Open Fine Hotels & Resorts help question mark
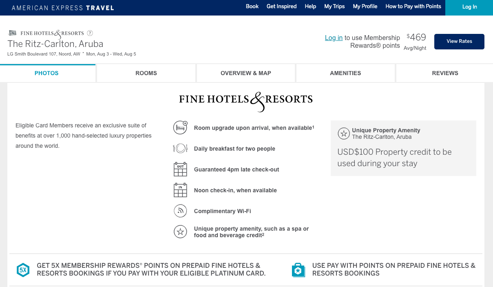The width and height of the screenshot is (493, 287). coord(90,33)
